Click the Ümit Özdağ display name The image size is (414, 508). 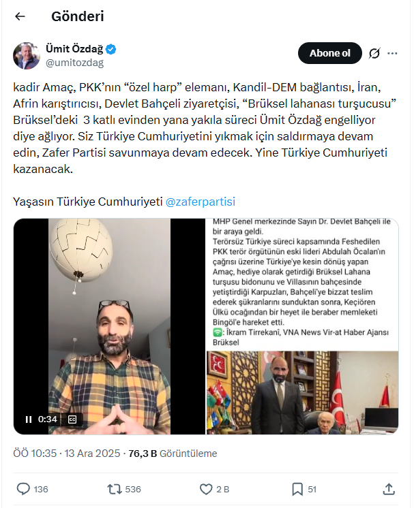[74, 49]
